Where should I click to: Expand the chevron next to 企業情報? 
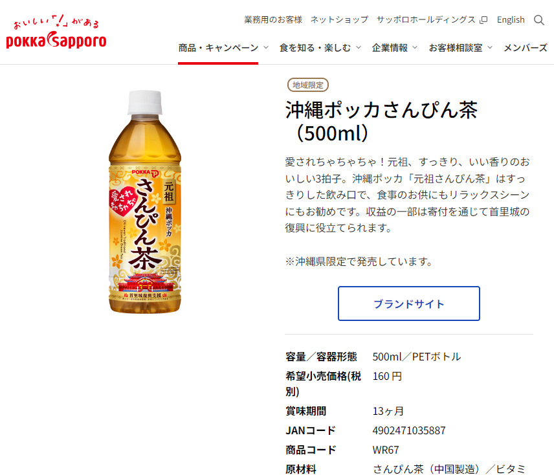[x=415, y=48]
